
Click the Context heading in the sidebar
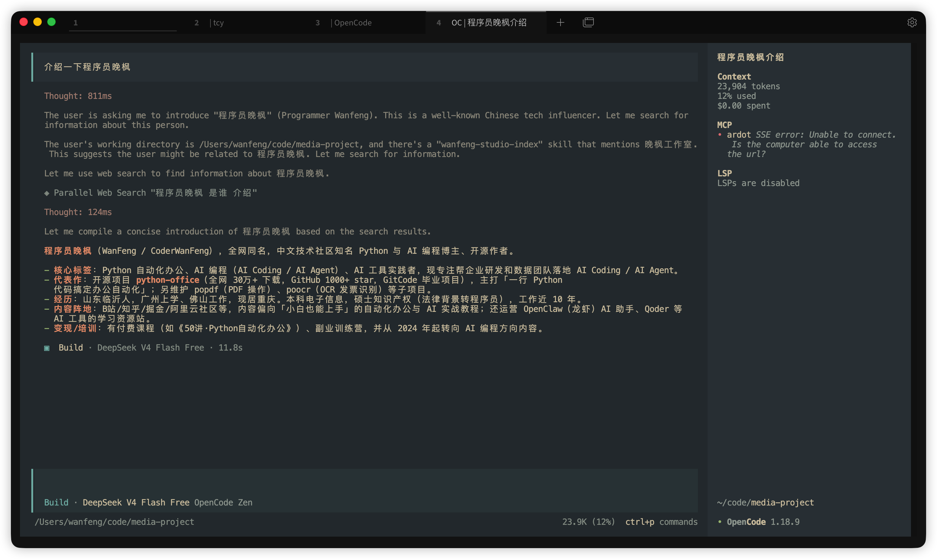(x=734, y=77)
